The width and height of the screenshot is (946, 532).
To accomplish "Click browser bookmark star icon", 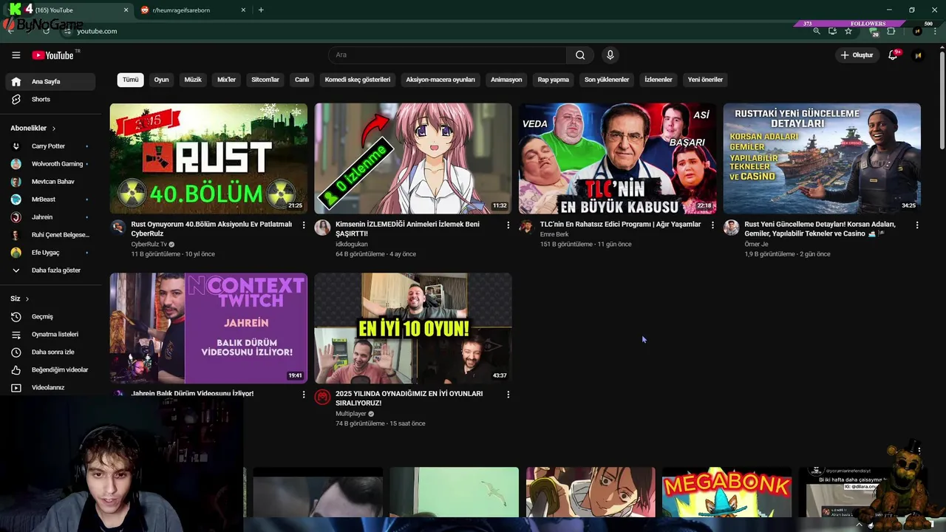I will (848, 31).
